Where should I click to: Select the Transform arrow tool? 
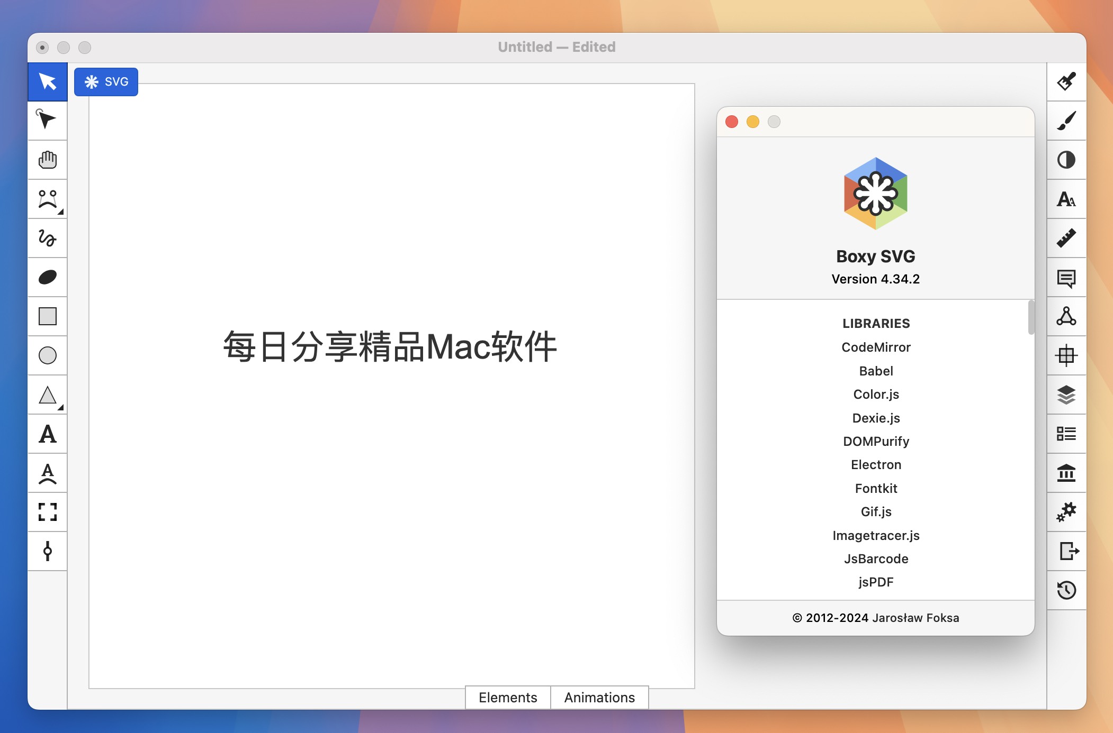pos(48,81)
